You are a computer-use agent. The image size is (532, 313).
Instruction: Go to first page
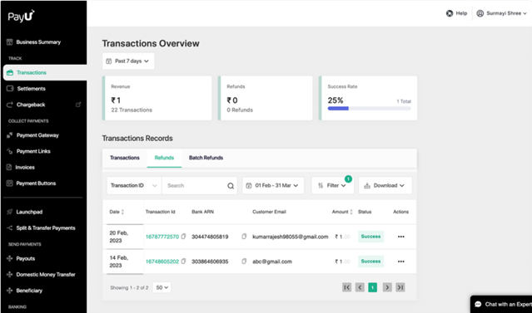[x=346, y=287]
